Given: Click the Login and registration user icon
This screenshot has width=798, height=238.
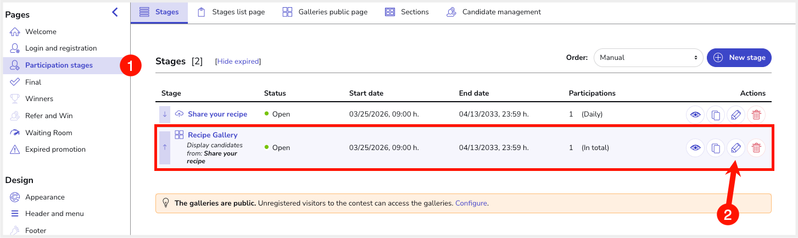Looking at the screenshot, I should 15,48.
